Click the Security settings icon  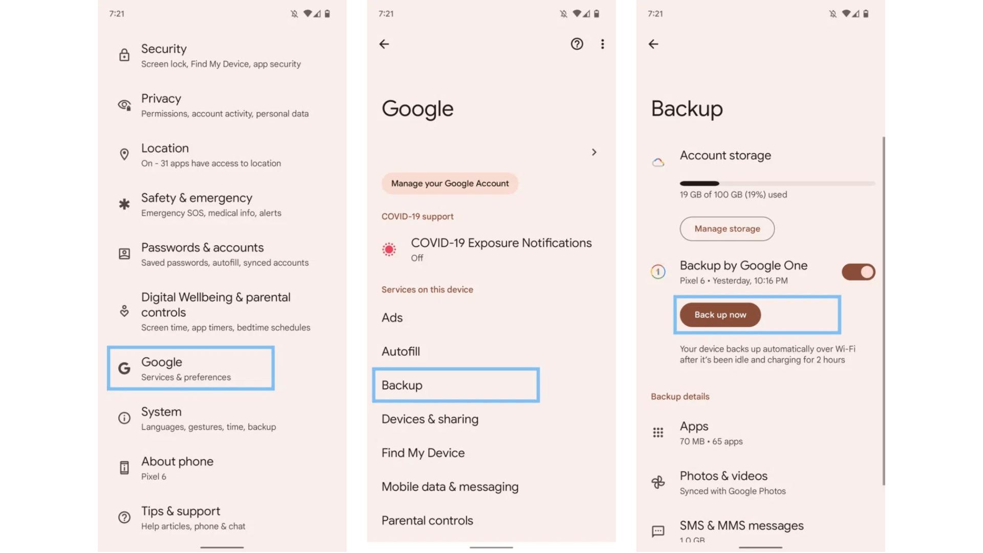[x=124, y=54]
